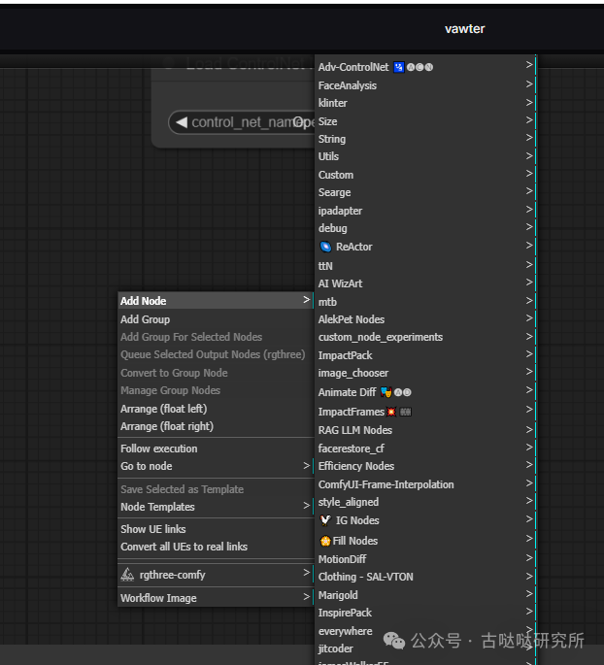Viewport: 604px width, 665px height.
Task: Open the RAG LLM Nodes category
Action: (425, 430)
